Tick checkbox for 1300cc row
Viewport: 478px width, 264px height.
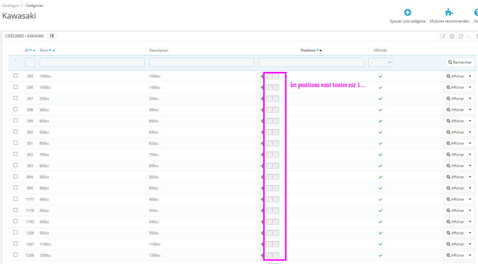[x=15, y=255]
